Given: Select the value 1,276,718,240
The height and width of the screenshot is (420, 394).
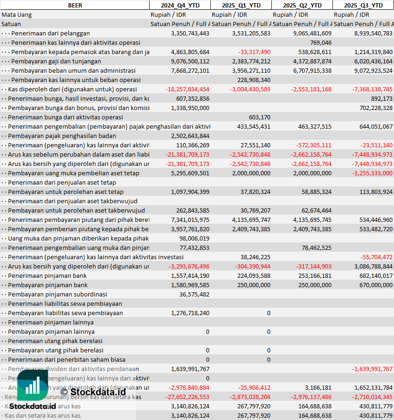Looking at the screenshot, I should point(190,313).
